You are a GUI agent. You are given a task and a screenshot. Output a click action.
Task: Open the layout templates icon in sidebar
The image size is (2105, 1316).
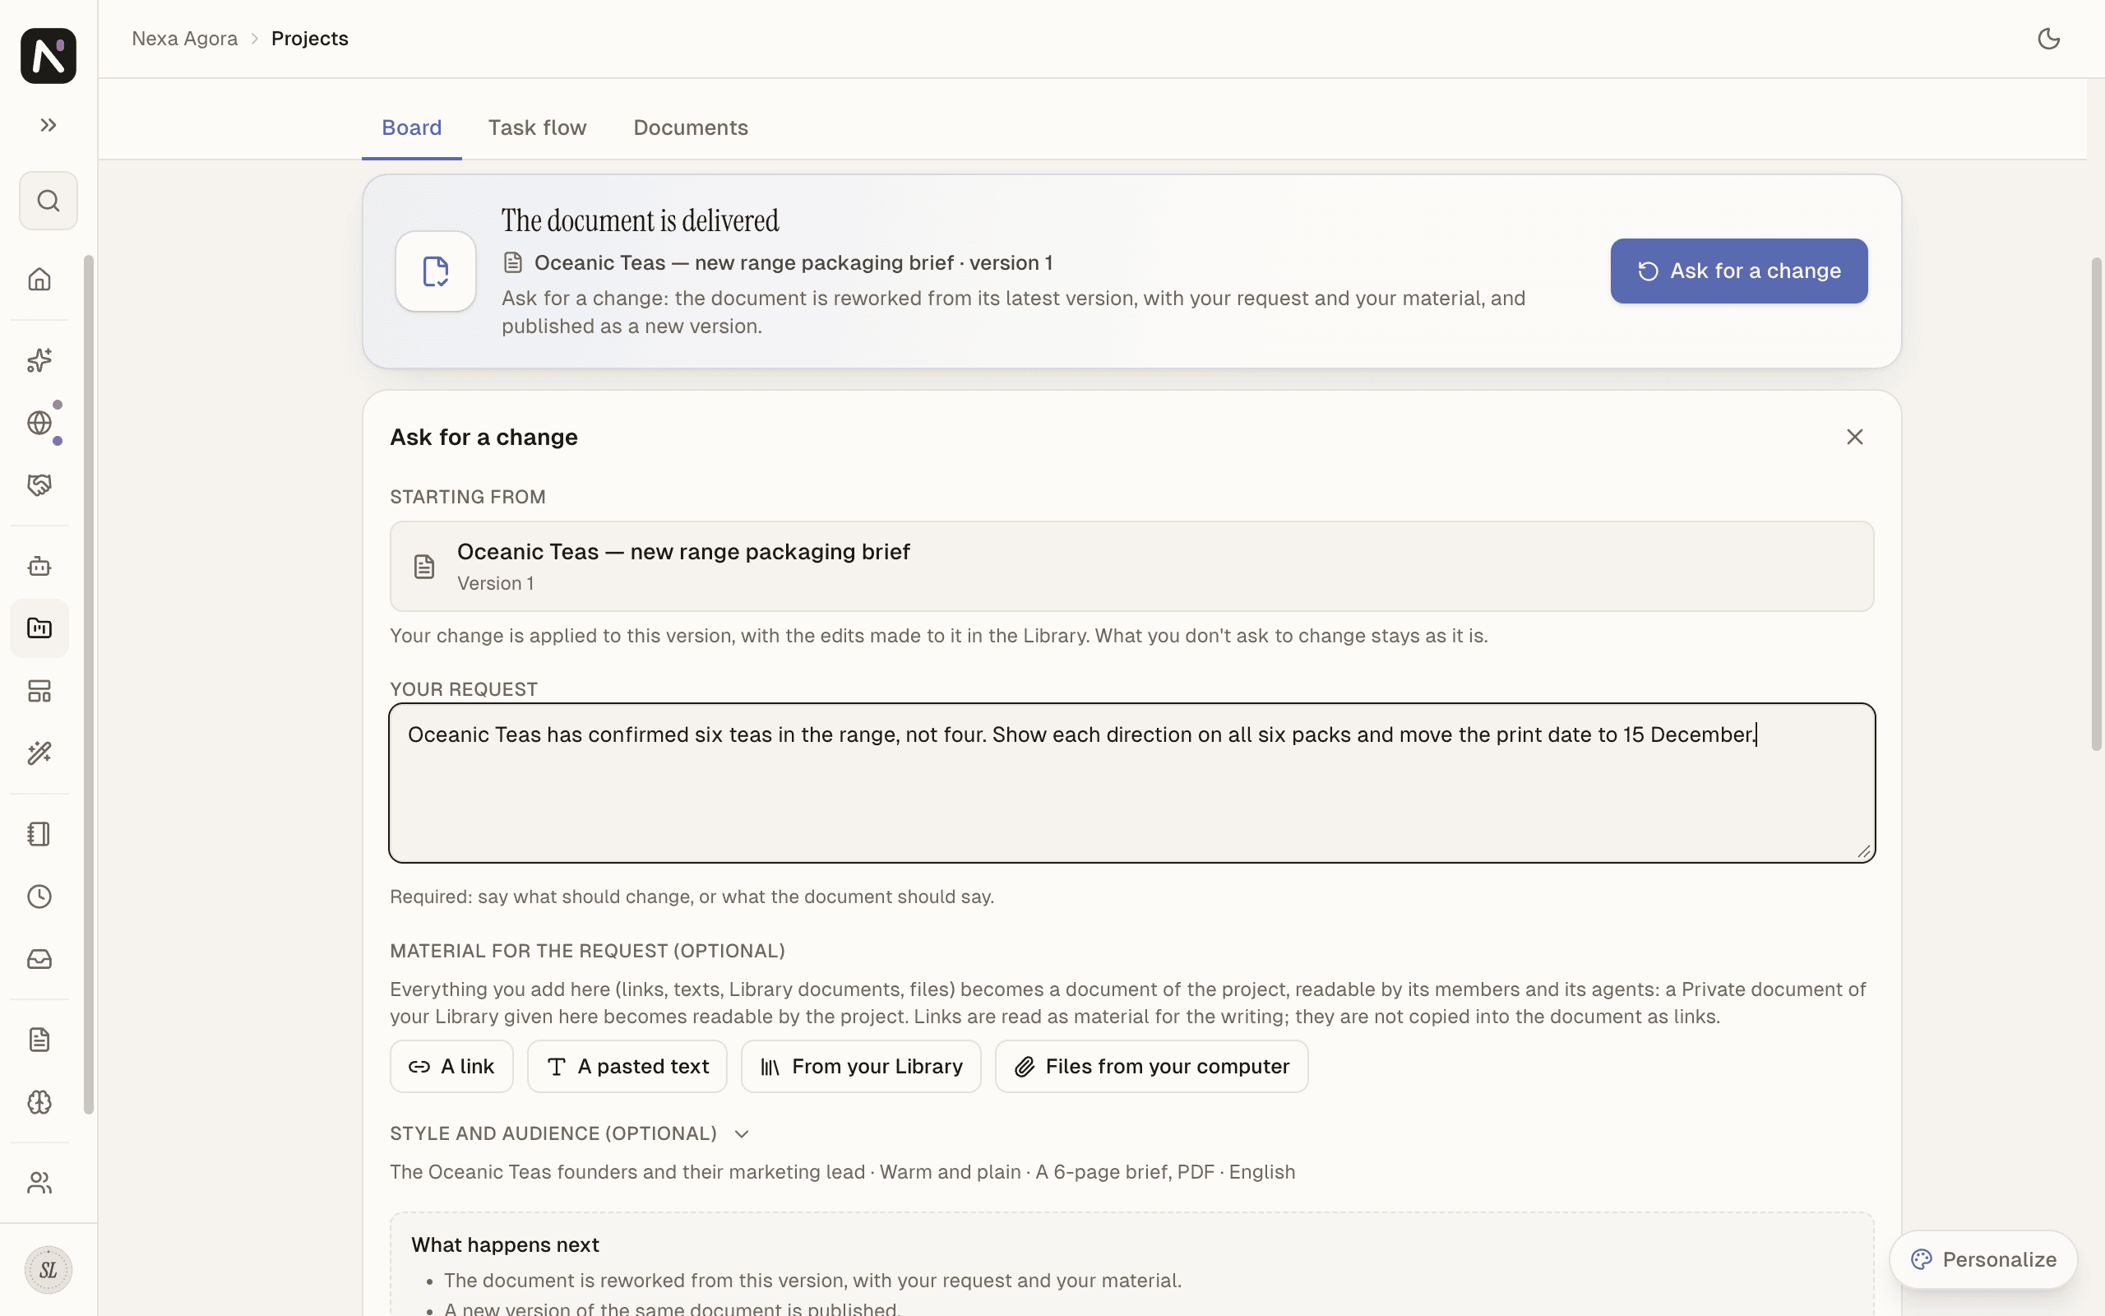(x=39, y=691)
